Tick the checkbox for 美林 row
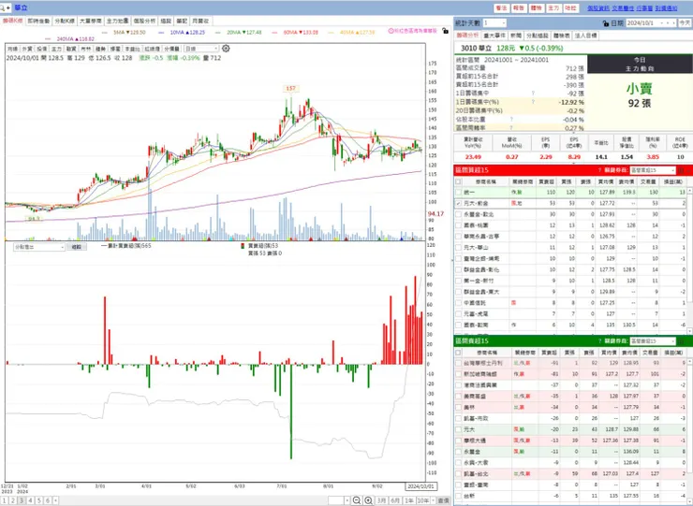693x506 pixels. [458, 407]
